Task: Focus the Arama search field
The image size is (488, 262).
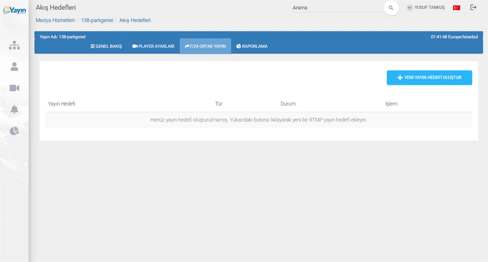Action: (337, 8)
